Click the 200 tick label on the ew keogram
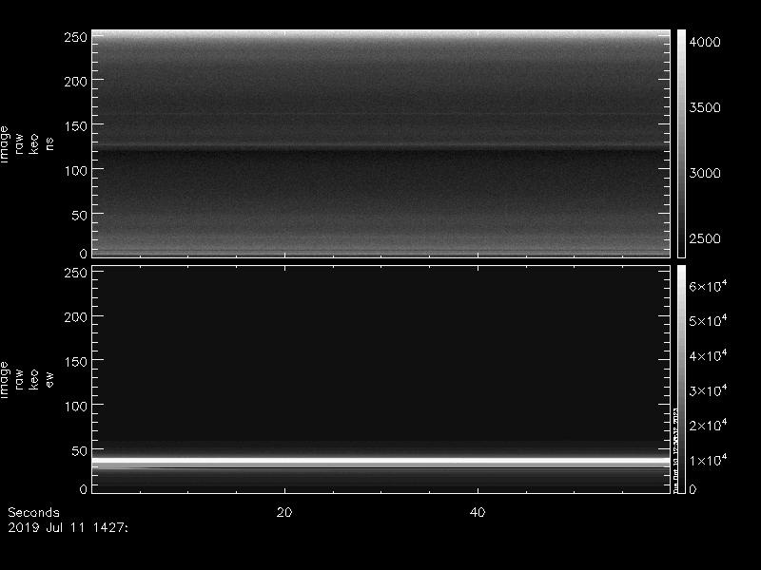Viewport: 761px width, 570px height. 75,317
